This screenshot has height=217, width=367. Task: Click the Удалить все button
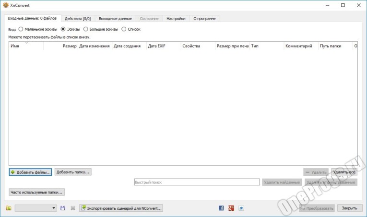pyautogui.click(x=344, y=172)
